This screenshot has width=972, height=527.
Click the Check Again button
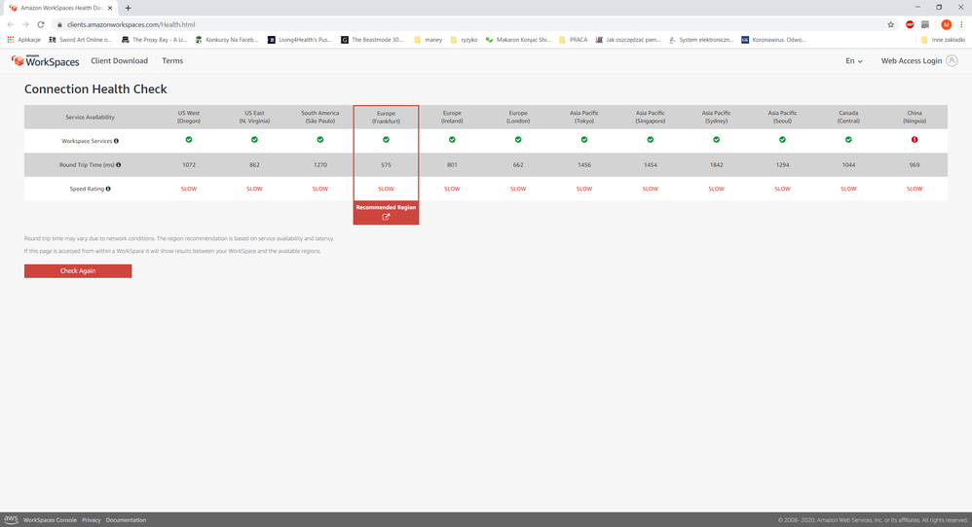click(78, 271)
